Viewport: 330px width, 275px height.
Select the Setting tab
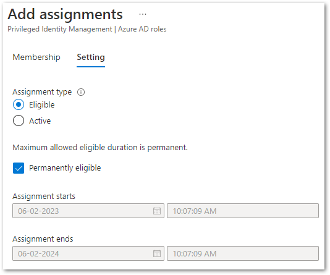coord(91,57)
